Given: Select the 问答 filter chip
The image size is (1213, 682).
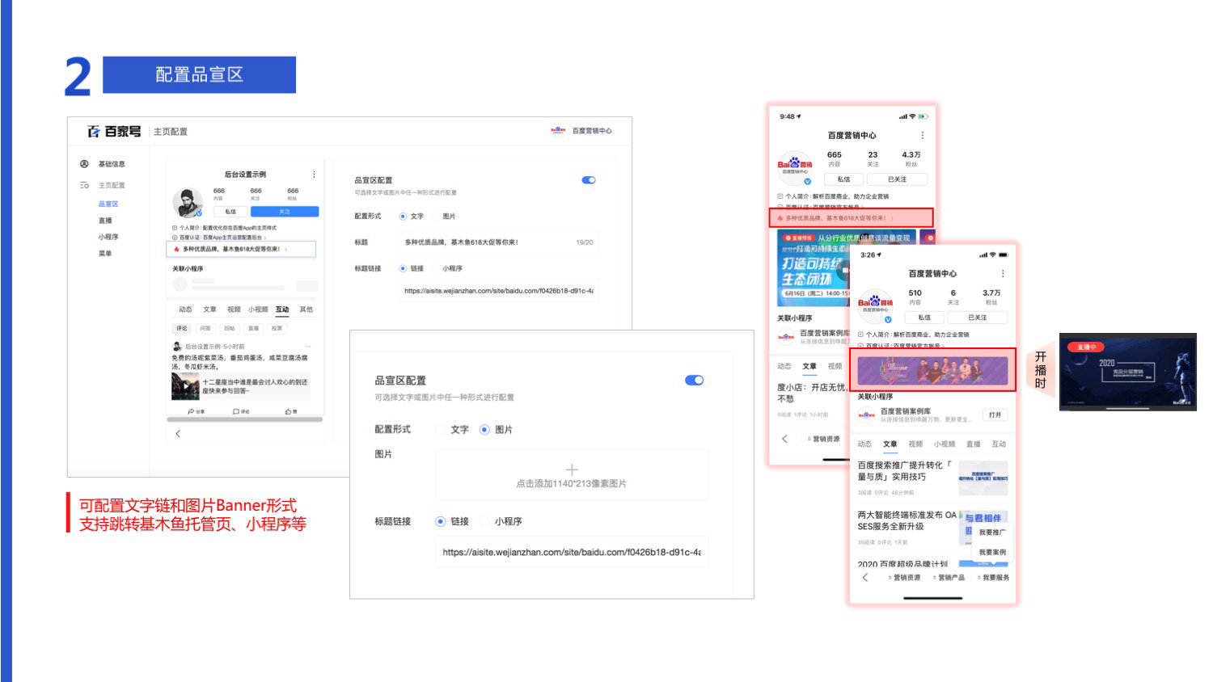Looking at the screenshot, I should pyautogui.click(x=205, y=328).
